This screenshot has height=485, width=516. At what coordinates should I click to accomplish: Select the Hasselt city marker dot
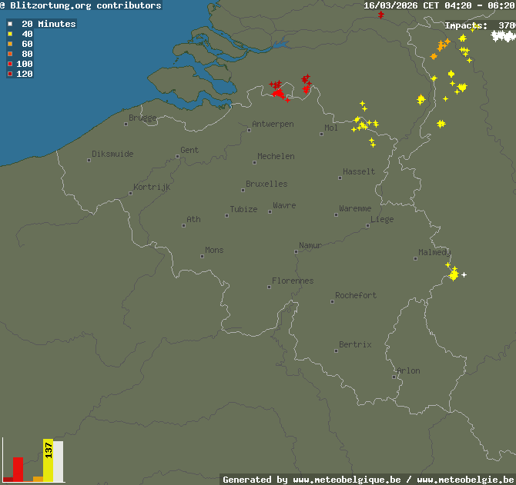point(340,178)
